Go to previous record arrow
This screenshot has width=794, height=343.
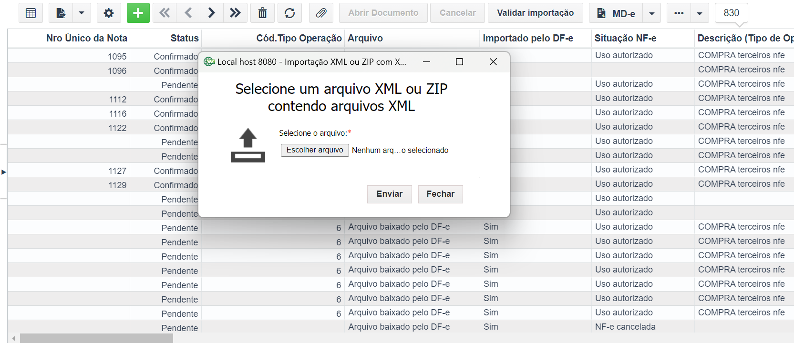[x=188, y=13]
